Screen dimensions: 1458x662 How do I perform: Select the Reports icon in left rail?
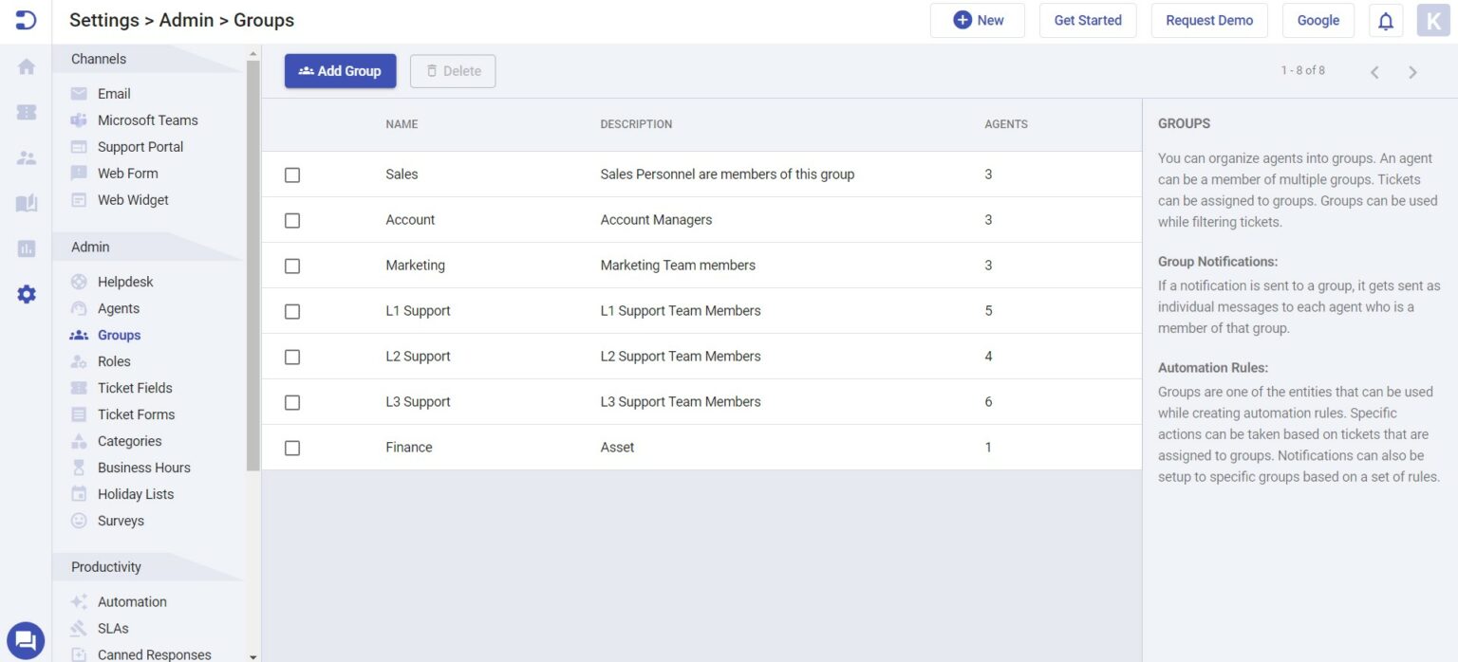(x=26, y=248)
